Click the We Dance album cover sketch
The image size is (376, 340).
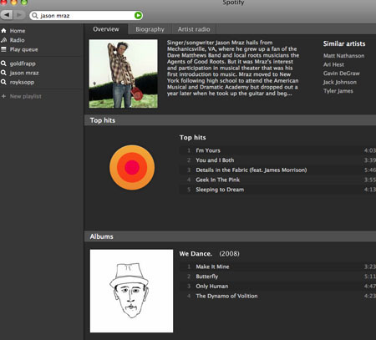pyautogui.click(x=131, y=291)
